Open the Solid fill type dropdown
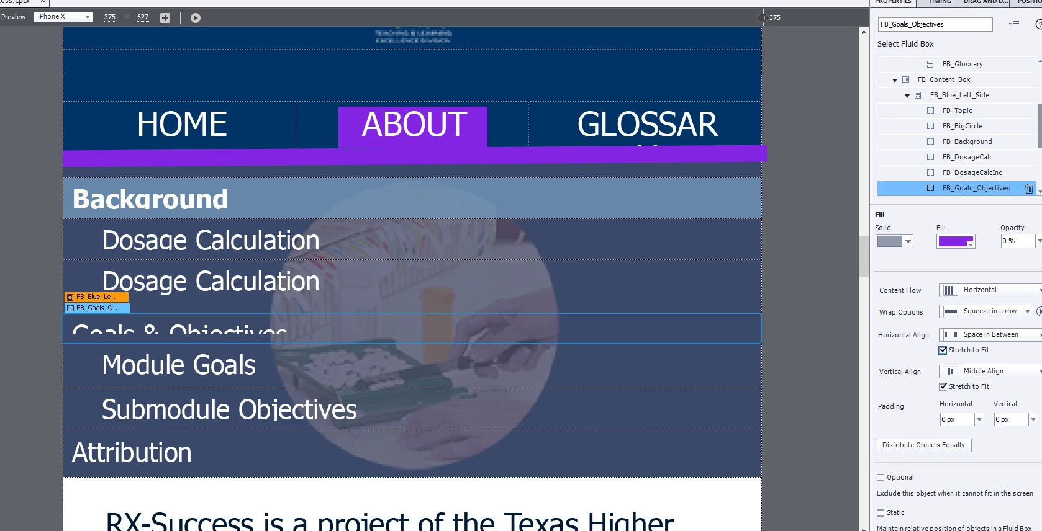Viewport: 1042px width, 531px height. coord(894,241)
